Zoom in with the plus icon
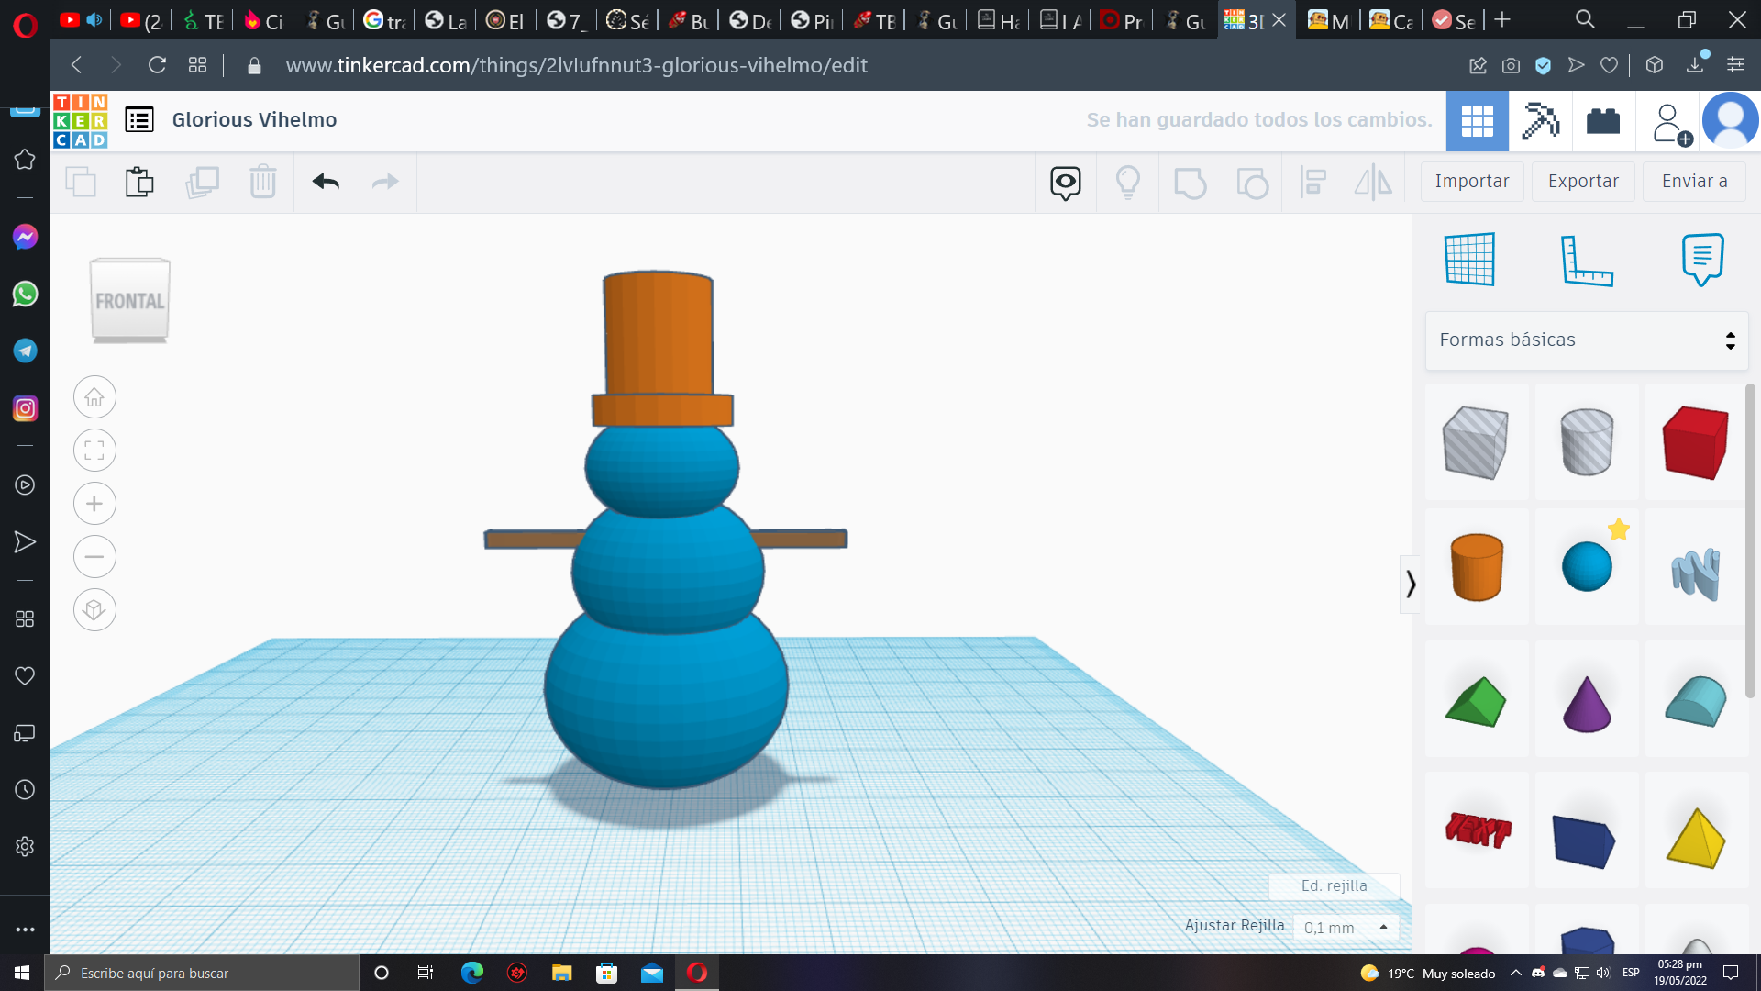Image resolution: width=1761 pixels, height=991 pixels. point(94,503)
